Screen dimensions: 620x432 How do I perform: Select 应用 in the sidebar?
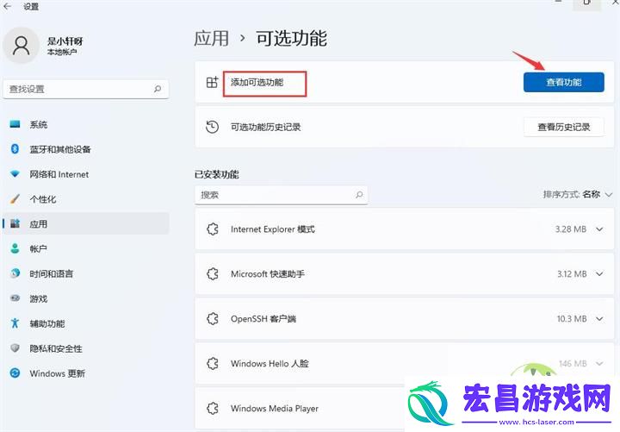pos(86,223)
